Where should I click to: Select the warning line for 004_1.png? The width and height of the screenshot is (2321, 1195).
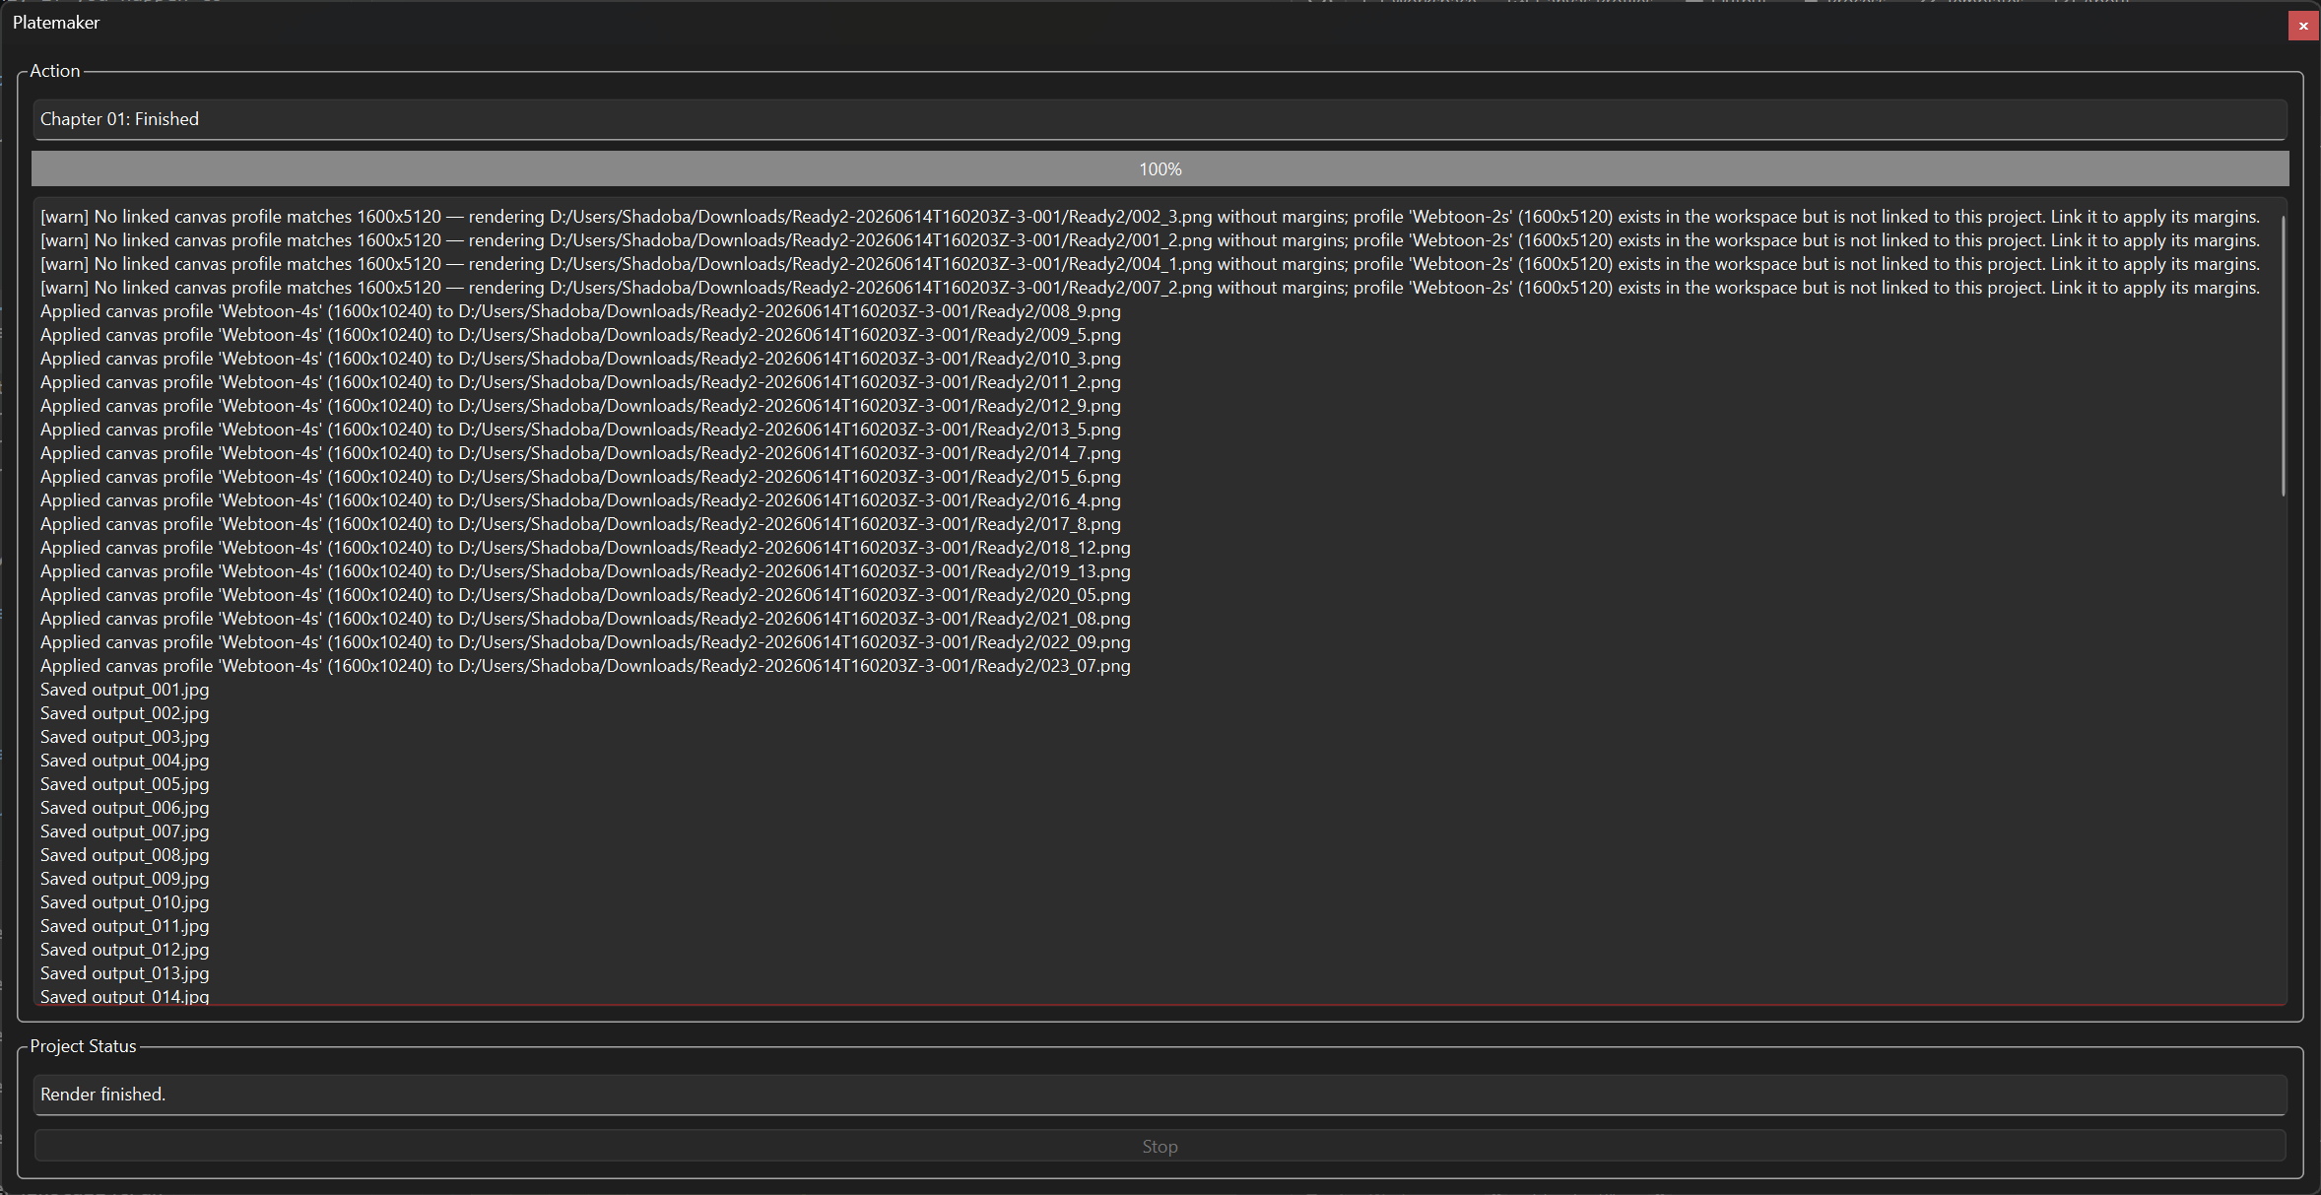pos(1150,264)
